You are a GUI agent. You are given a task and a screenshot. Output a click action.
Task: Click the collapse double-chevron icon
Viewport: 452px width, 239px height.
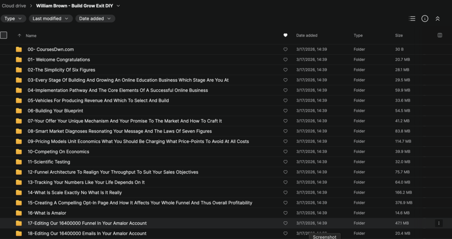click(437, 19)
